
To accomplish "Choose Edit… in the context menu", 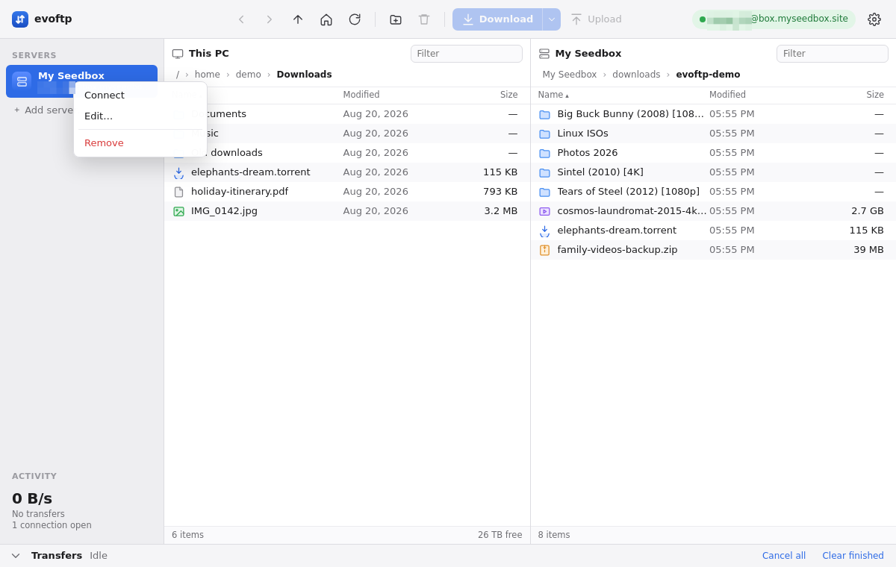I will coord(140,116).
